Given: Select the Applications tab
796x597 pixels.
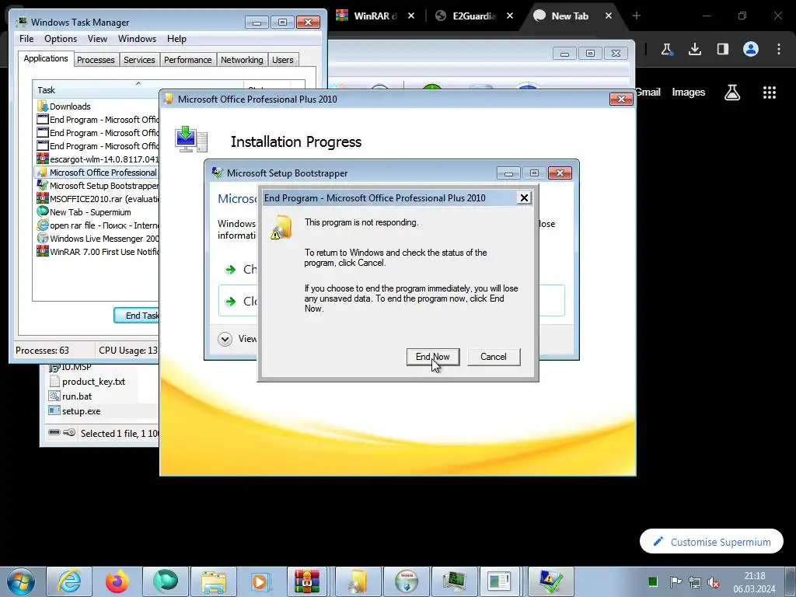Looking at the screenshot, I should [x=46, y=58].
